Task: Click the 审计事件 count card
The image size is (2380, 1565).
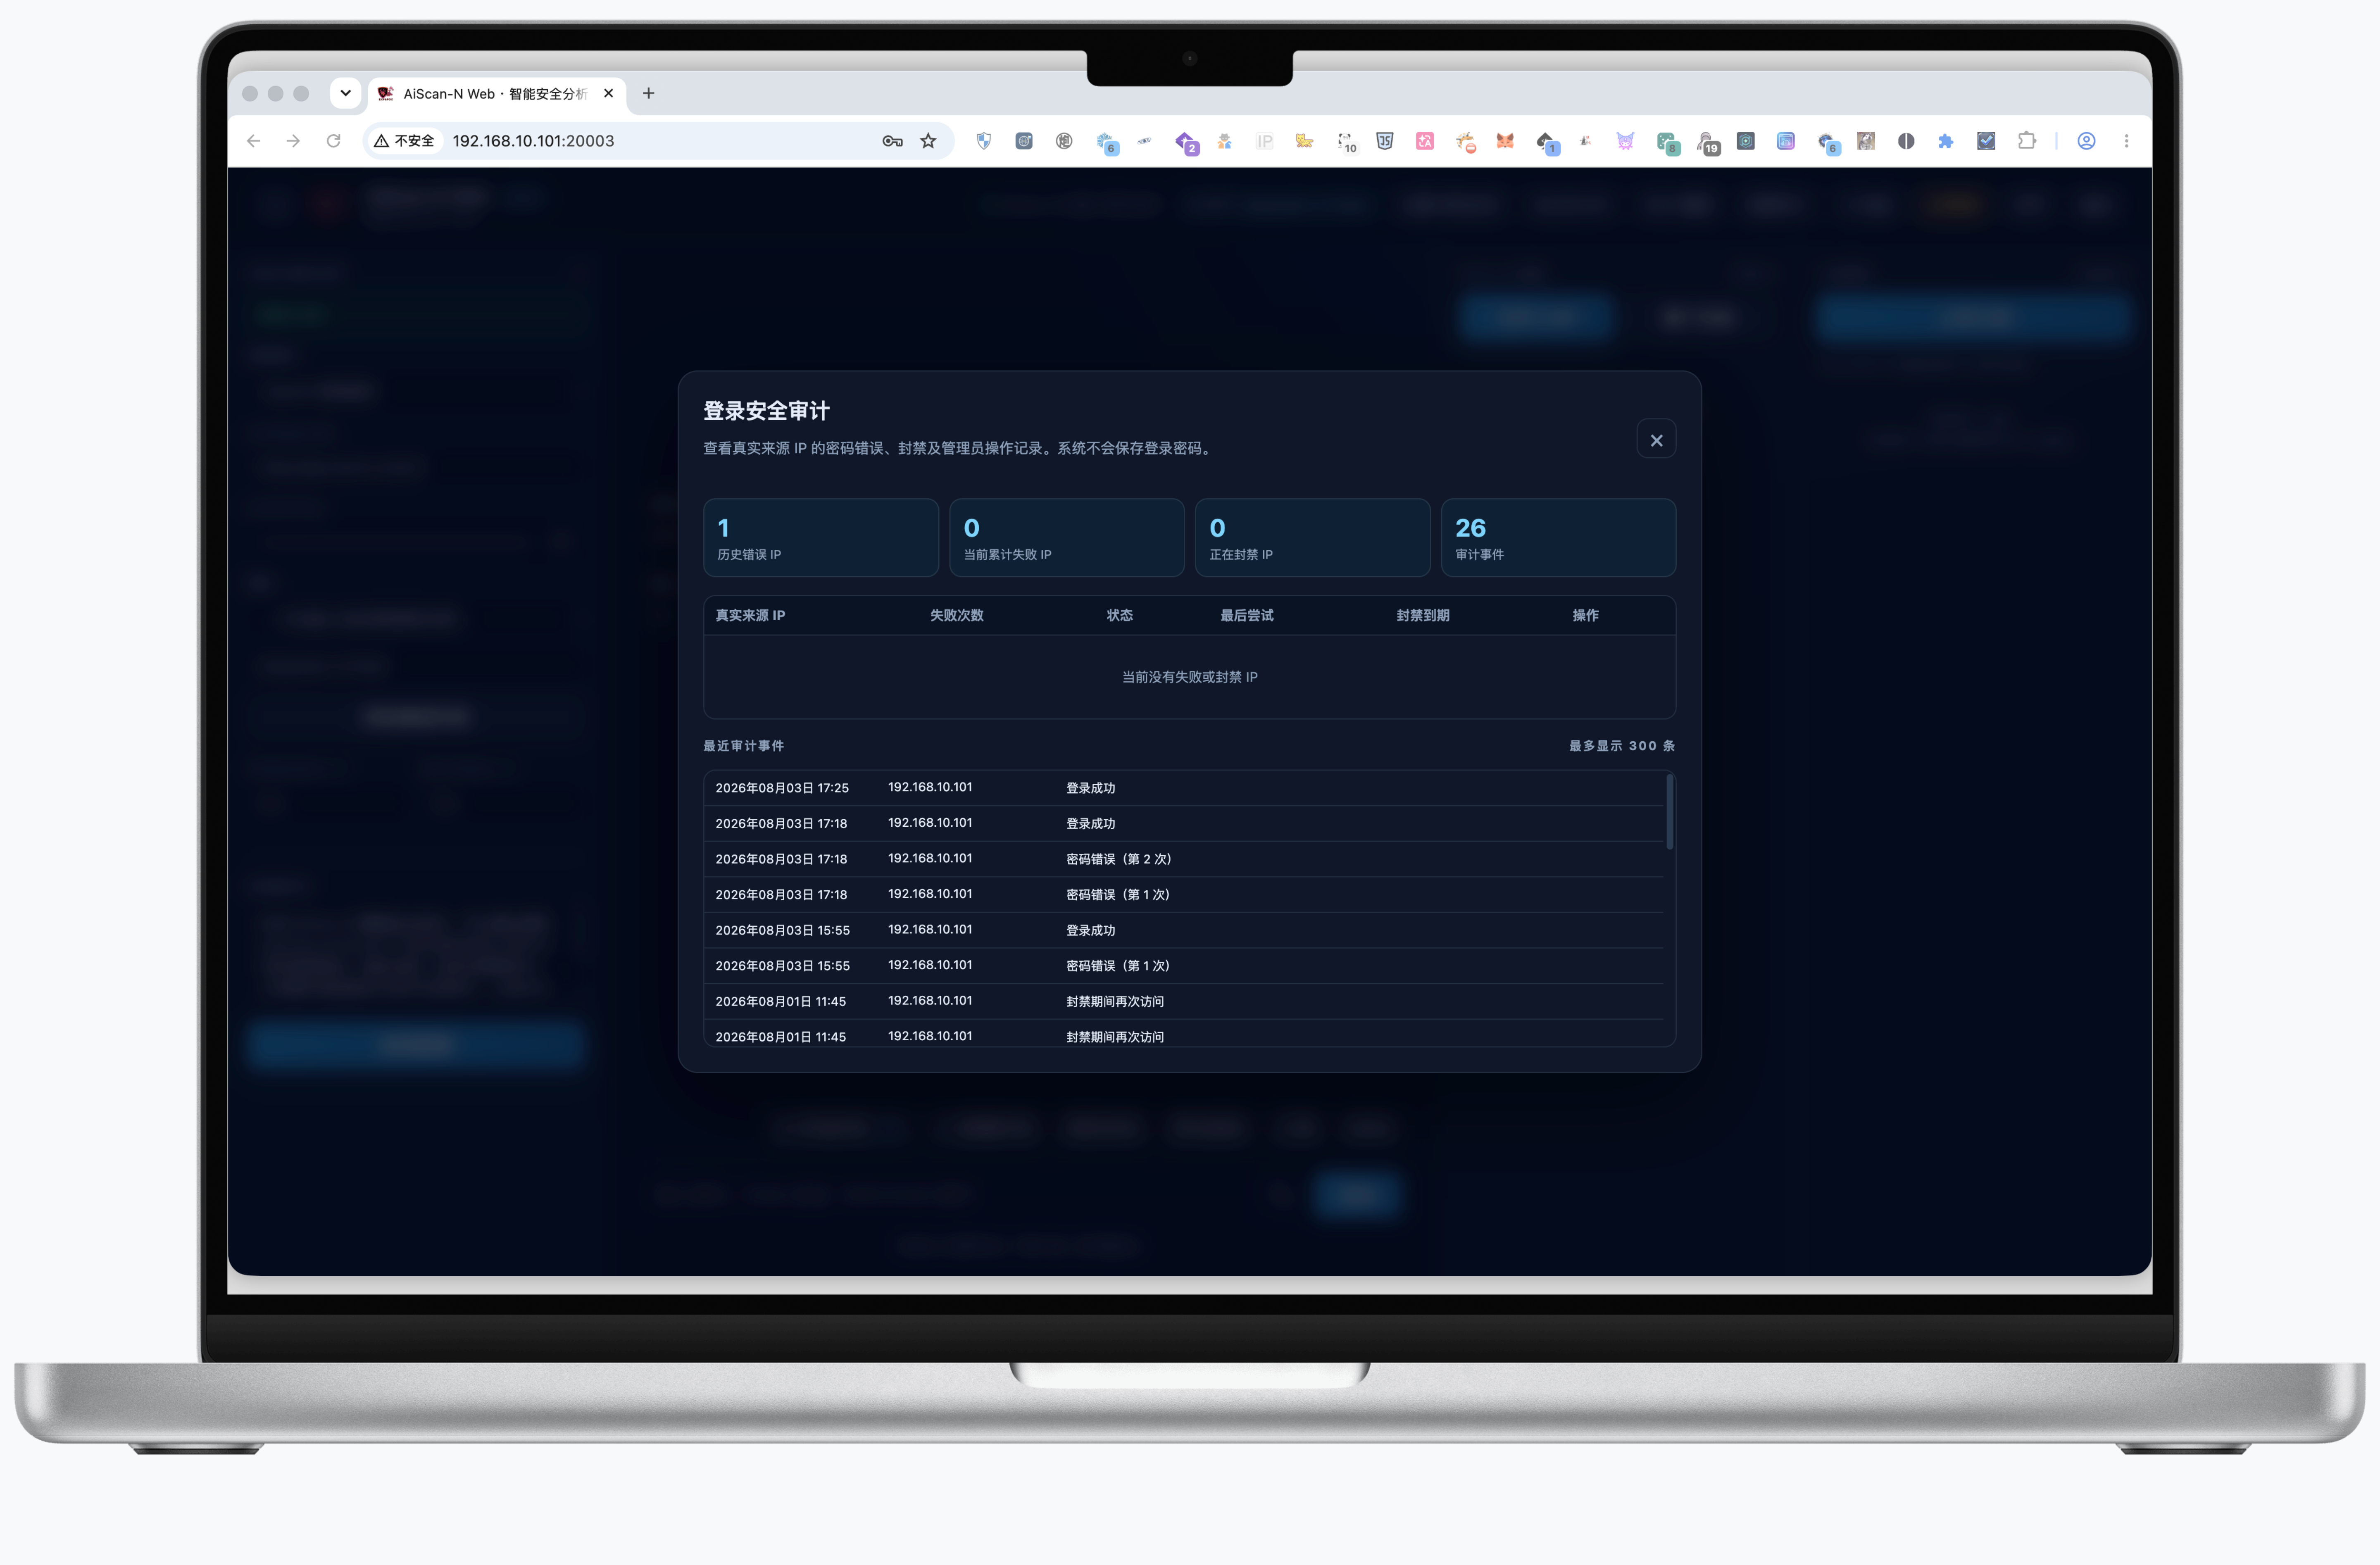Action: (1558, 538)
